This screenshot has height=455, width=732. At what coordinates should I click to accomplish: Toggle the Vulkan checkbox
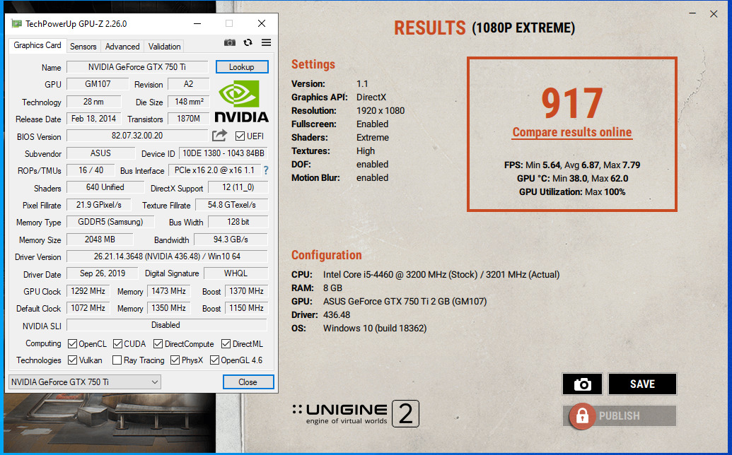[x=72, y=360]
